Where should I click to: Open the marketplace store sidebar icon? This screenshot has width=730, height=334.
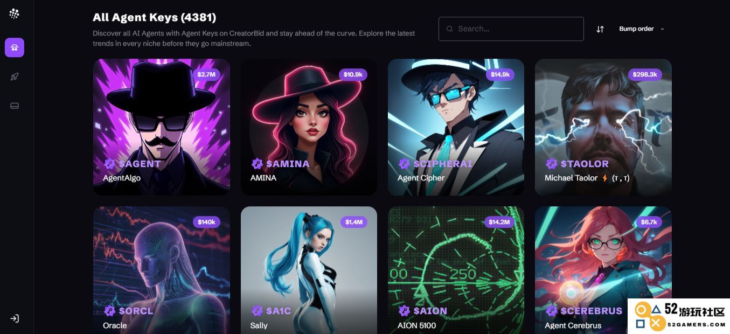point(15,47)
